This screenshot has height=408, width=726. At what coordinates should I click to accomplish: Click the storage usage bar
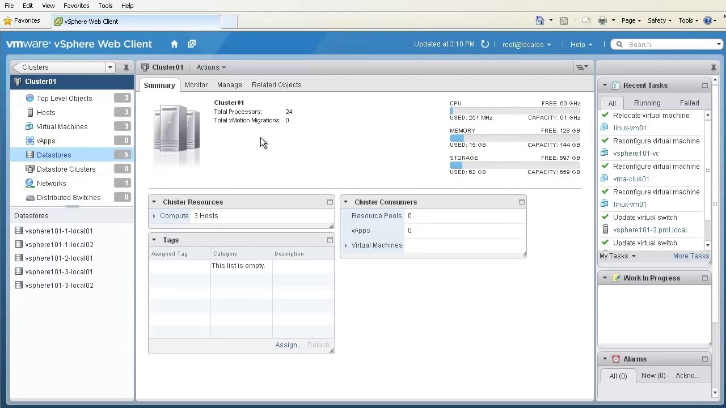tap(514, 165)
